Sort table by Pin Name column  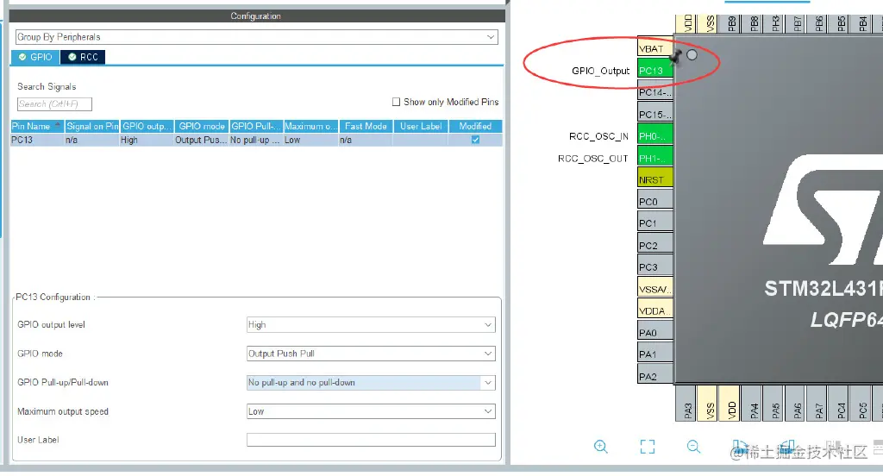37,126
